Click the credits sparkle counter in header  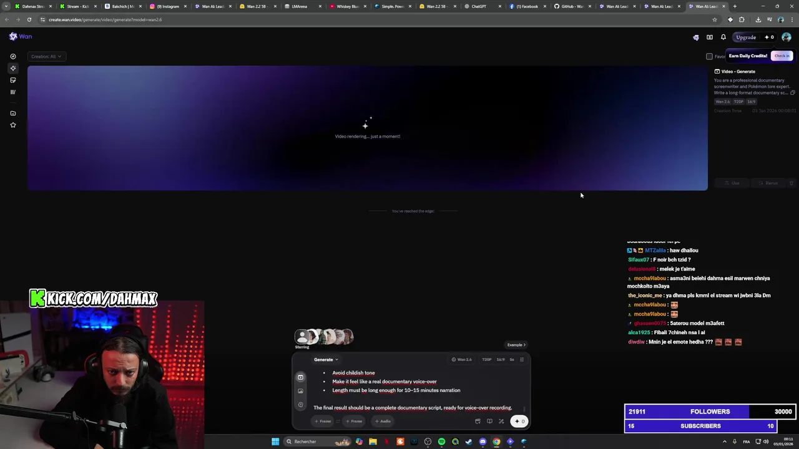click(769, 37)
